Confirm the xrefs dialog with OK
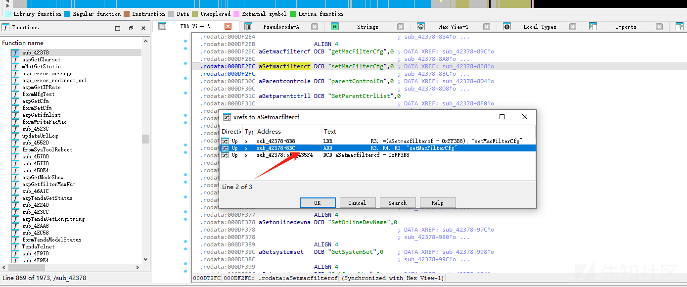The image size is (687, 287). pos(318,203)
